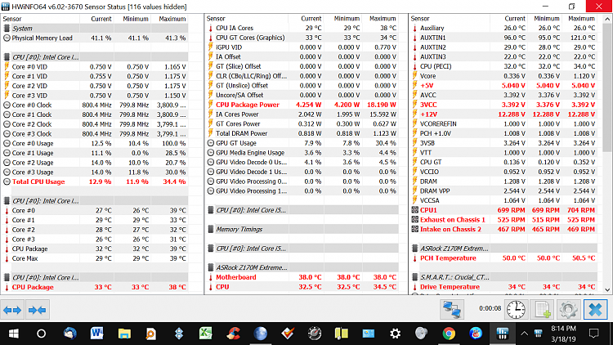
Task: Open Cortana circle on the taskbar
Action: pyautogui.click(x=41, y=334)
